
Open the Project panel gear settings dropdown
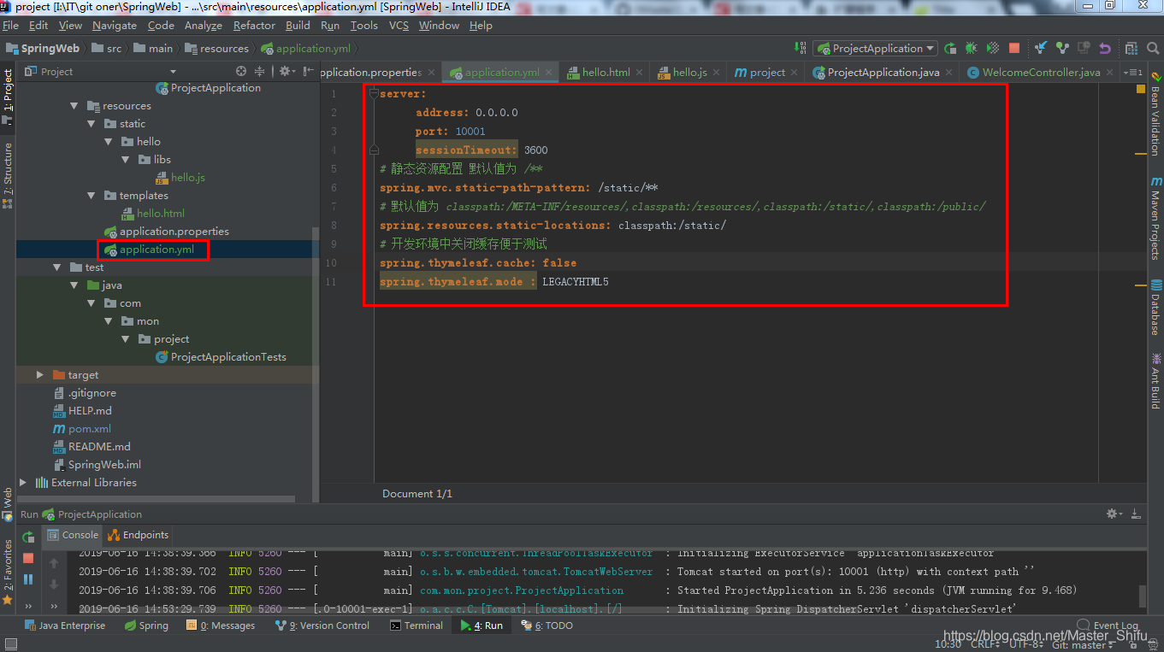[287, 72]
